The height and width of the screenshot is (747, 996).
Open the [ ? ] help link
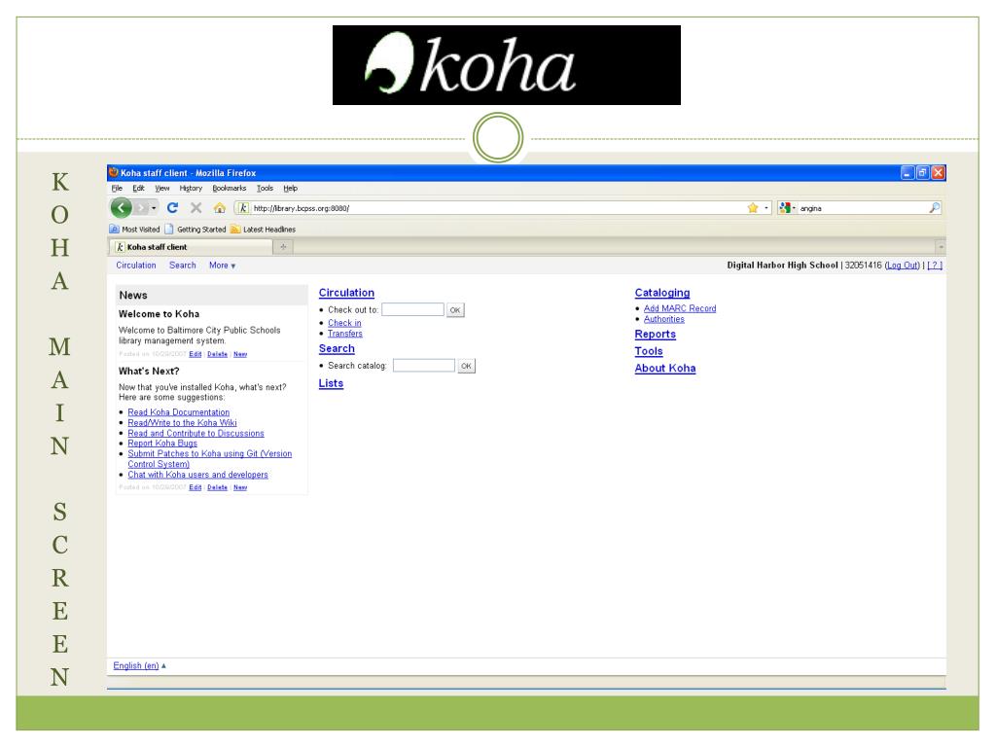pos(935,266)
